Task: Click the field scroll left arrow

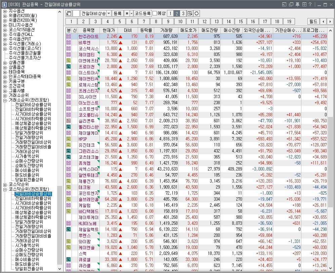Action: click(x=323, y=21)
